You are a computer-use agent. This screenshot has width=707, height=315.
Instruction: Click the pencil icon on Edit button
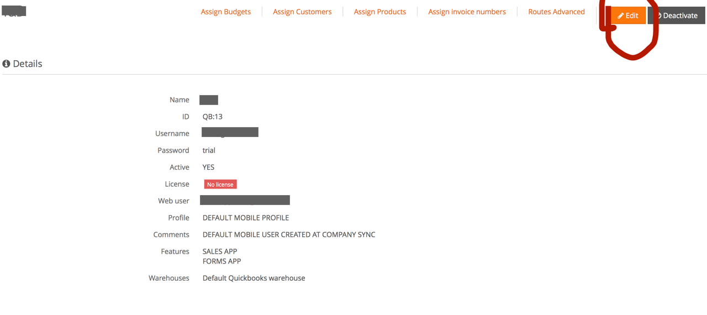coord(621,16)
